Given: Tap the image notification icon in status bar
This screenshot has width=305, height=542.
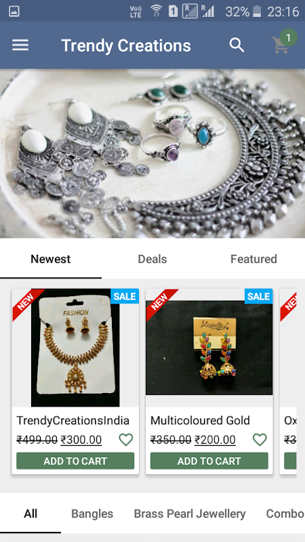Looking at the screenshot, I should point(14,12).
